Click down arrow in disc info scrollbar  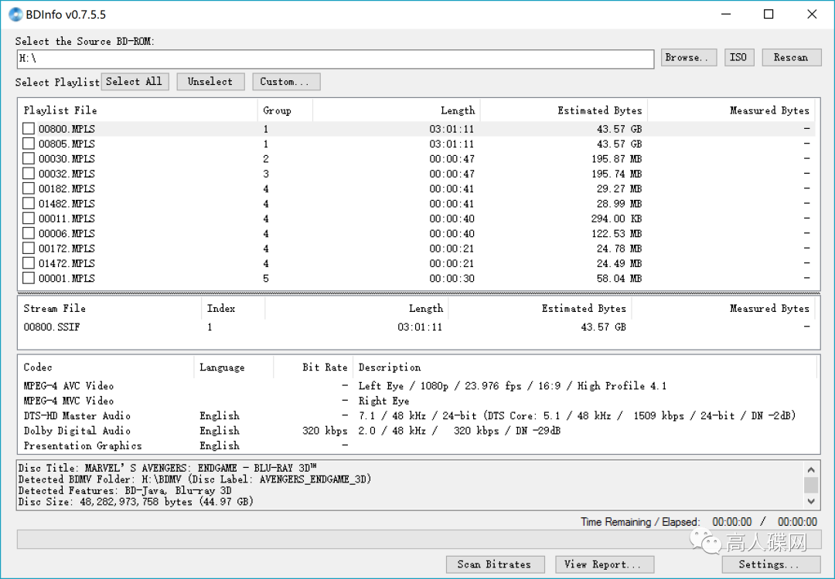click(811, 501)
